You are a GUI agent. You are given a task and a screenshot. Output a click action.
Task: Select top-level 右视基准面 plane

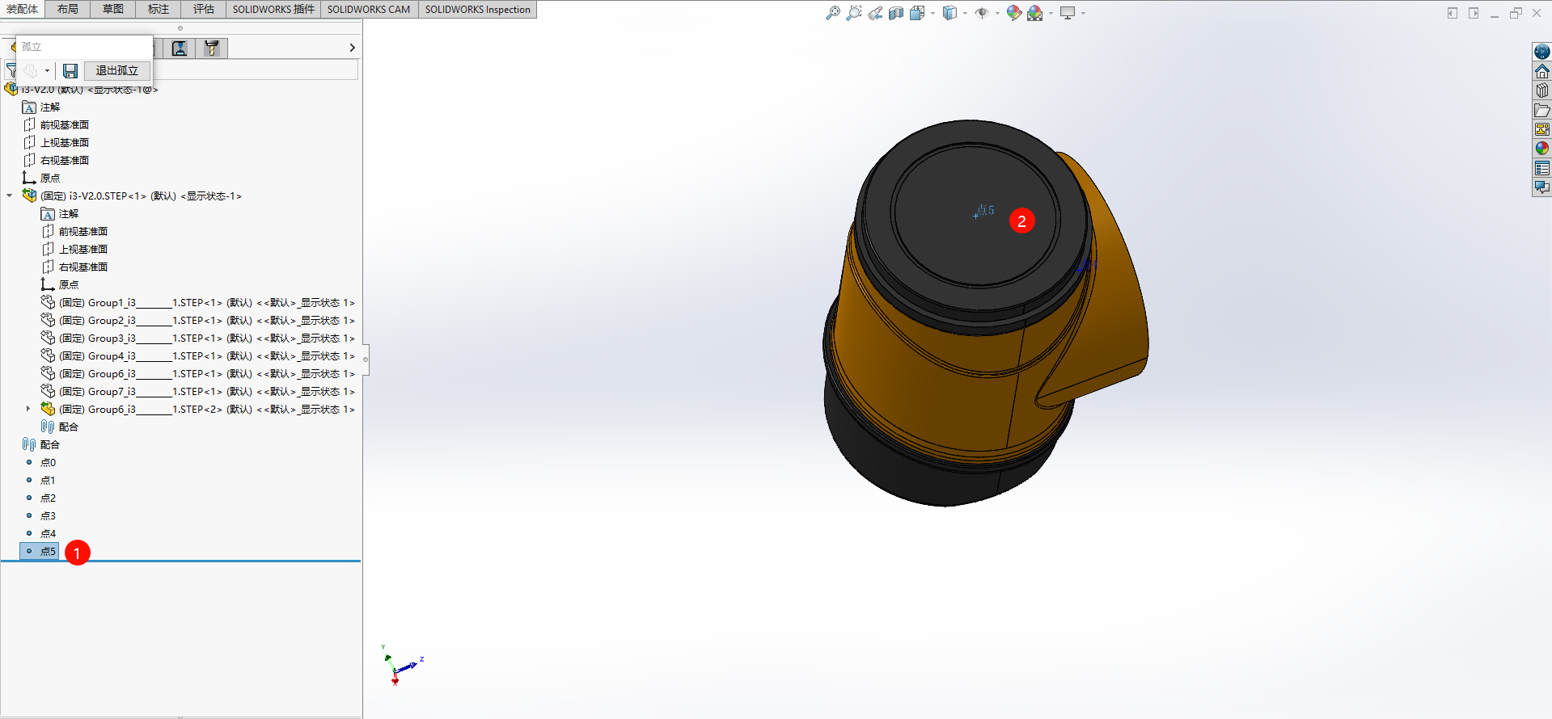tap(56, 160)
